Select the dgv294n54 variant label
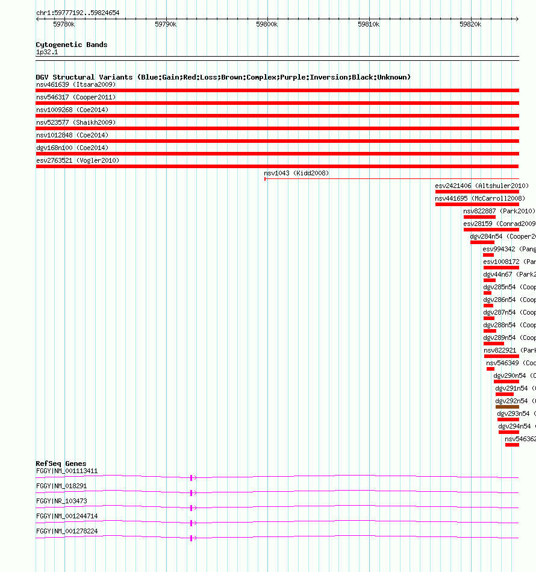Image resolution: width=536 pixels, height=572 pixels. click(x=517, y=426)
